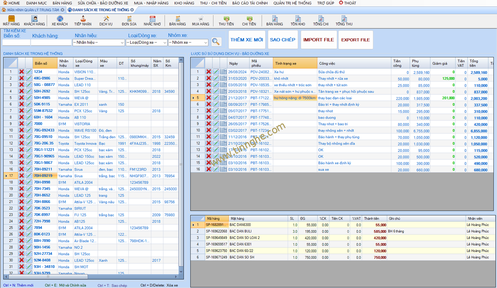This screenshot has height=288, width=497.
Task: Edit vehicle 48G-0986 using pencil icon
Action: (29, 78)
